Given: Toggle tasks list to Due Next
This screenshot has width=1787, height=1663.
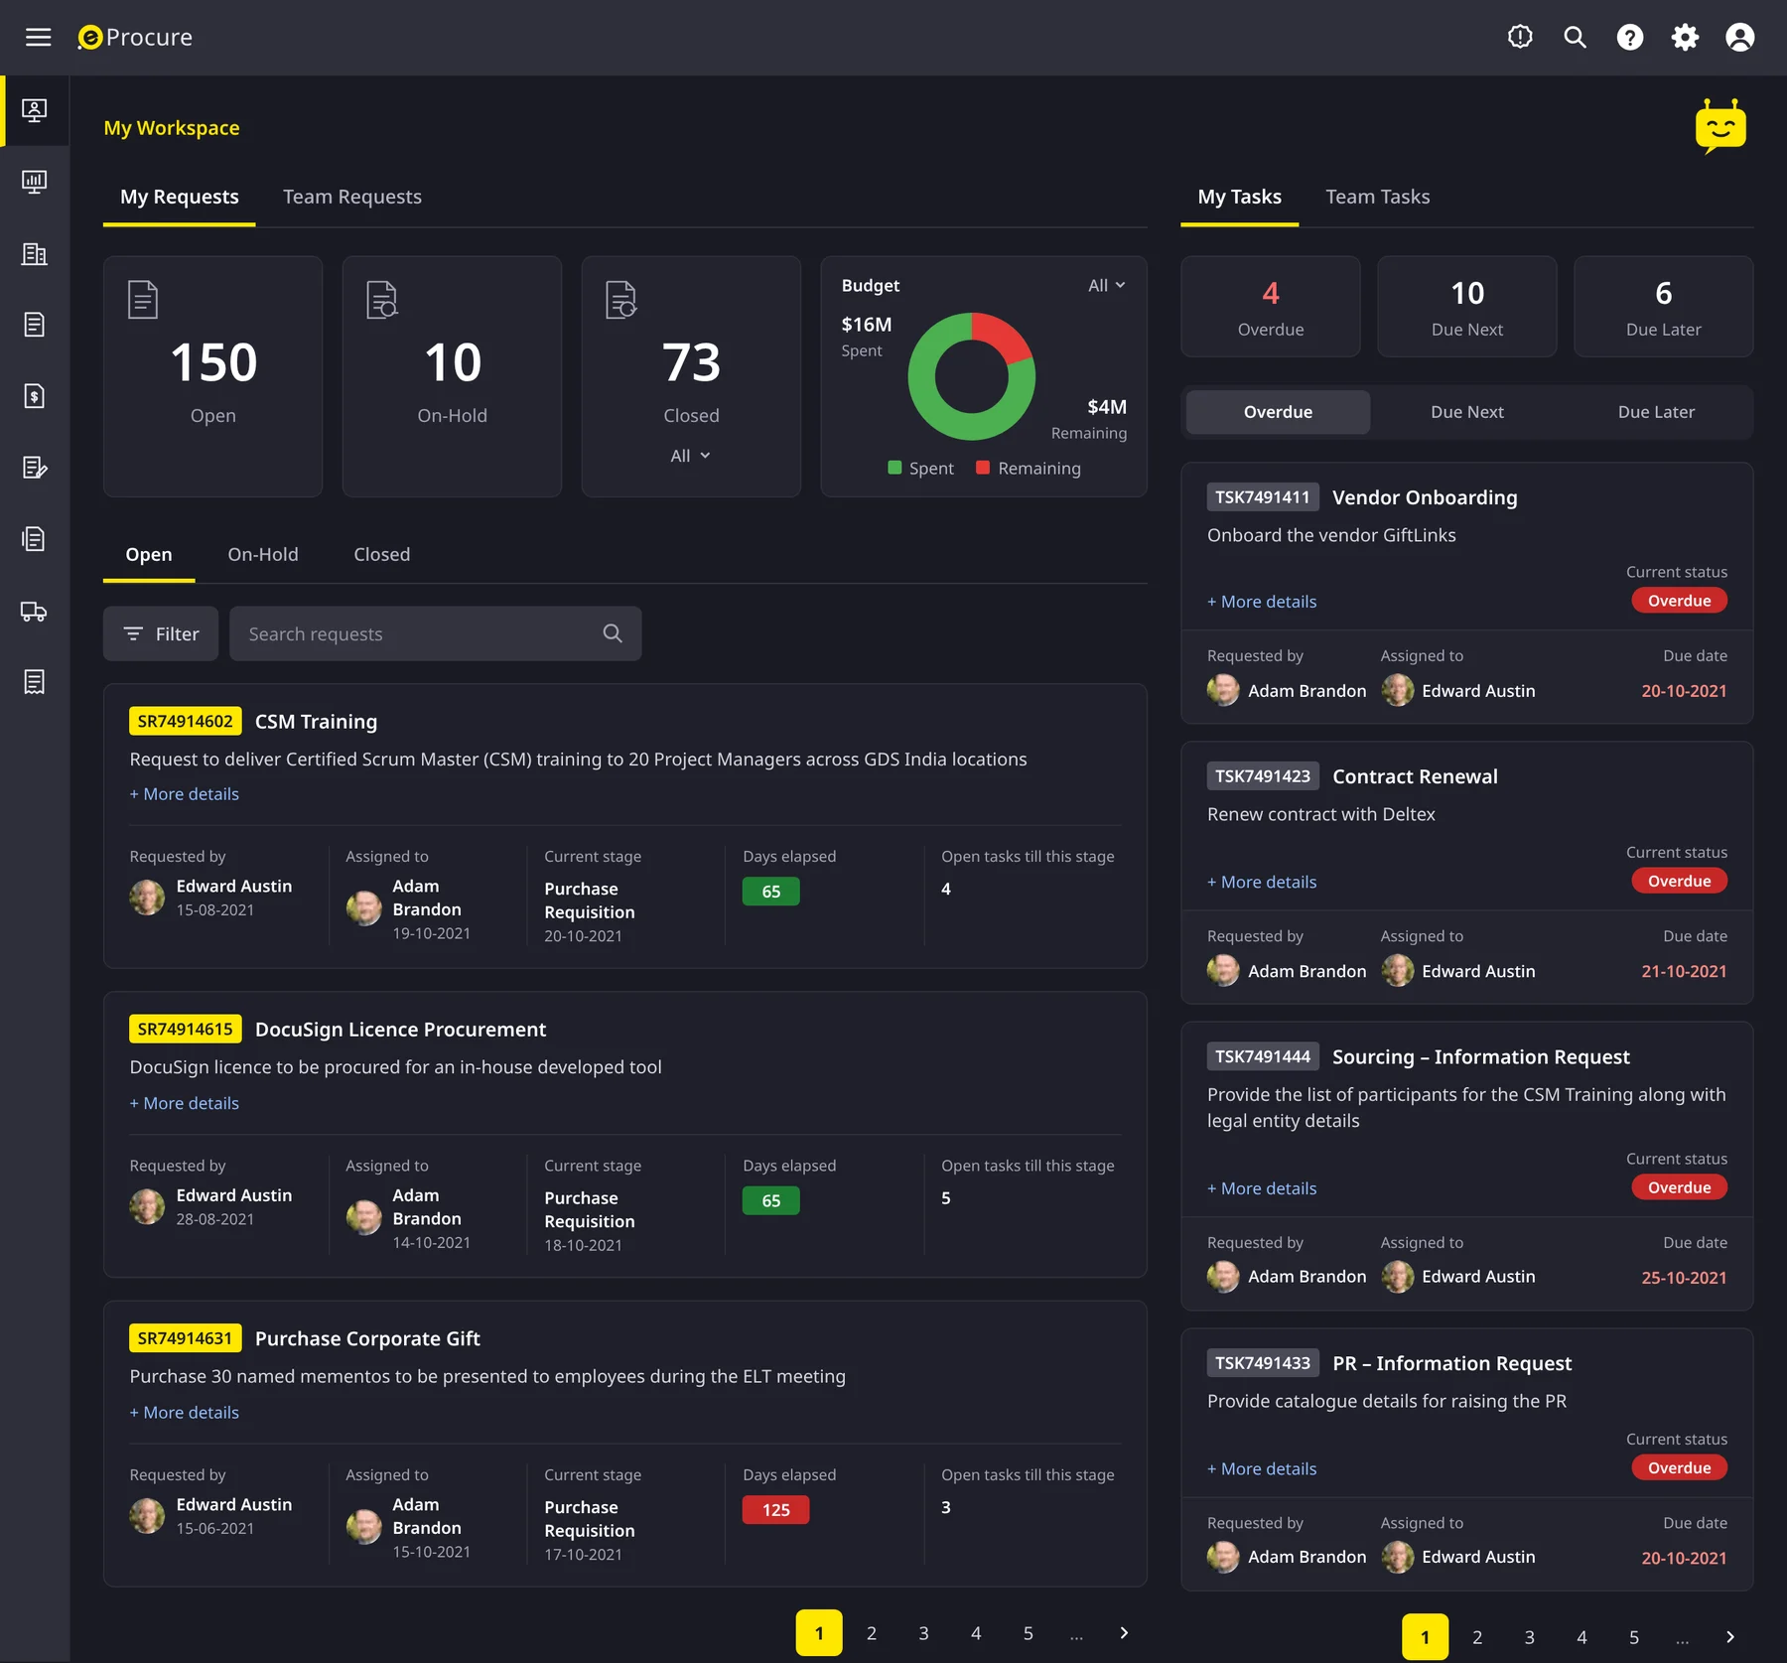Looking at the screenshot, I should [x=1467, y=412].
